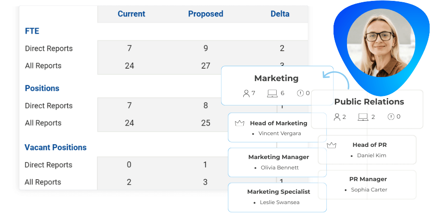Select the Current column header

pyautogui.click(x=131, y=14)
